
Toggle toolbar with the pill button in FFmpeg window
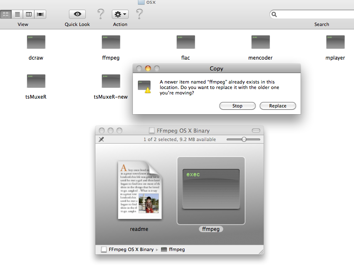pyautogui.click(x=256, y=131)
